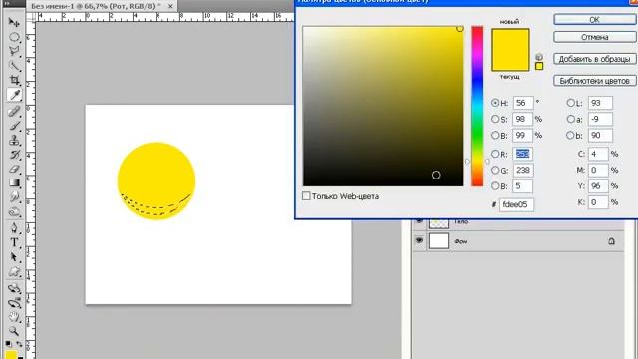This screenshot has width=638, height=359.
Task: Click the highlighted R value field
Action: 522,154
